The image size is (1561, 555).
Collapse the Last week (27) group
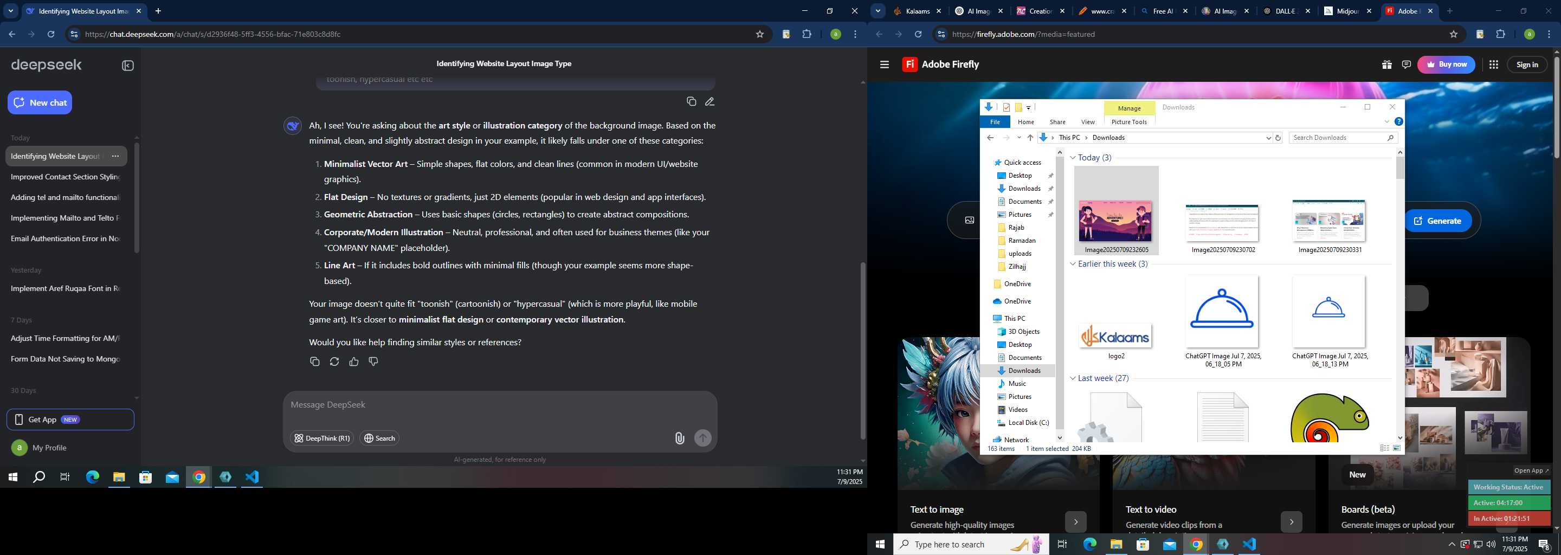click(x=1073, y=379)
